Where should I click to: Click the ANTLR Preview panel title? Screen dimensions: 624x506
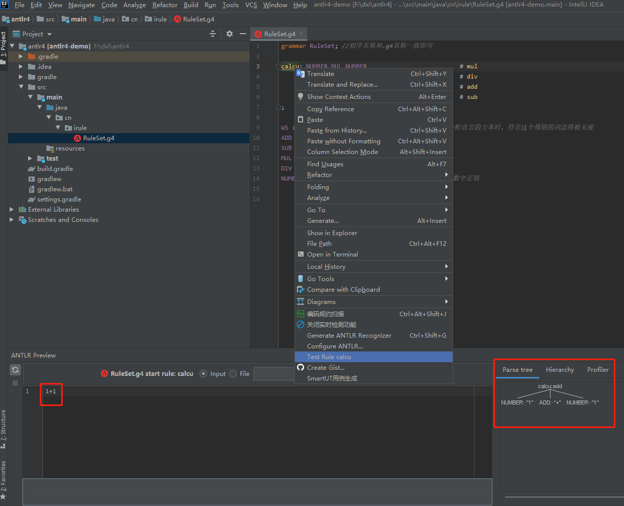point(34,355)
